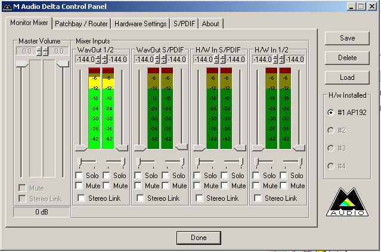The image size is (381, 252).
Task: Enable right Solo for H/W In S/PDIF
Action: (225, 175)
